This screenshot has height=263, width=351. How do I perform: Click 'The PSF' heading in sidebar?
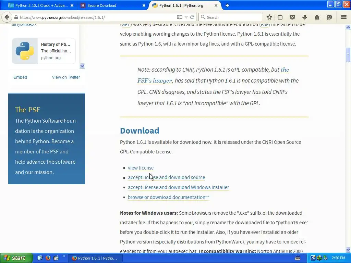point(27,110)
